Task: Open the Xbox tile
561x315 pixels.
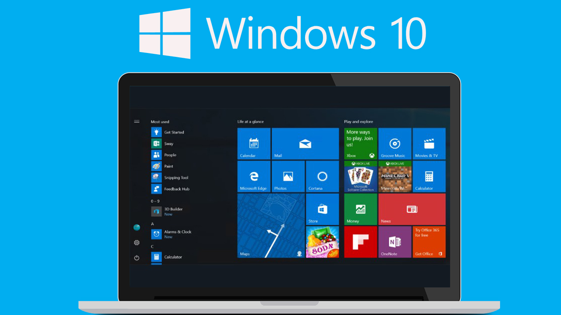Action: pyautogui.click(x=361, y=143)
